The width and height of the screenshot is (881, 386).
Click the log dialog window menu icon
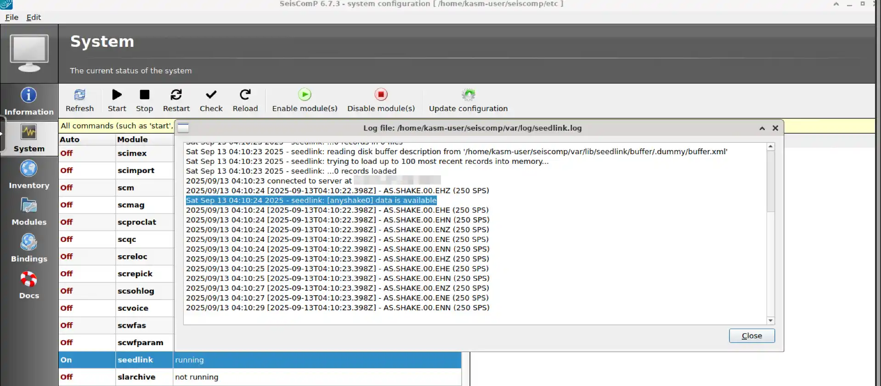coord(183,128)
